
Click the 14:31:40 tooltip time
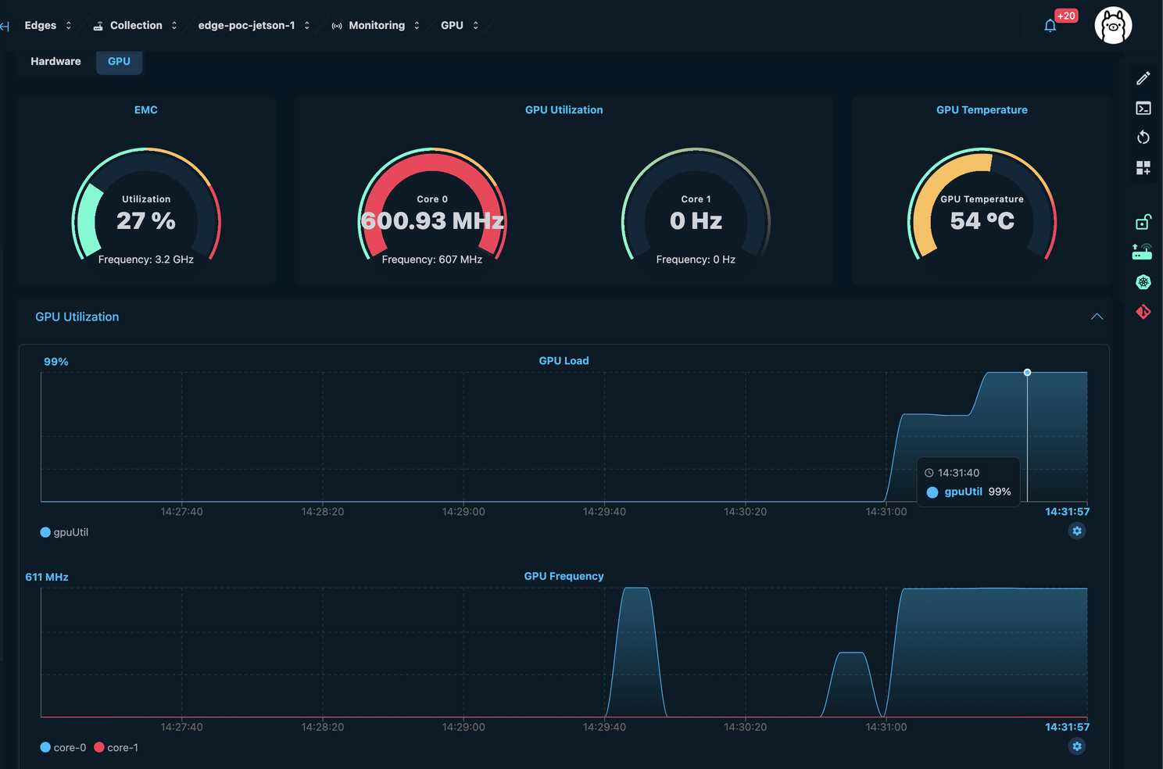tap(958, 473)
